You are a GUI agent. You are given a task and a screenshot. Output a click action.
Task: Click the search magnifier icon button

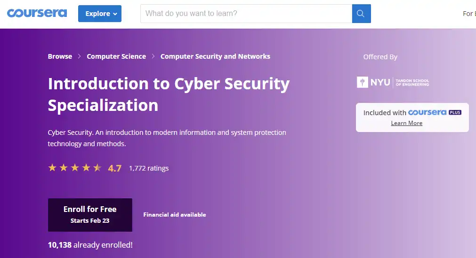[361, 14]
